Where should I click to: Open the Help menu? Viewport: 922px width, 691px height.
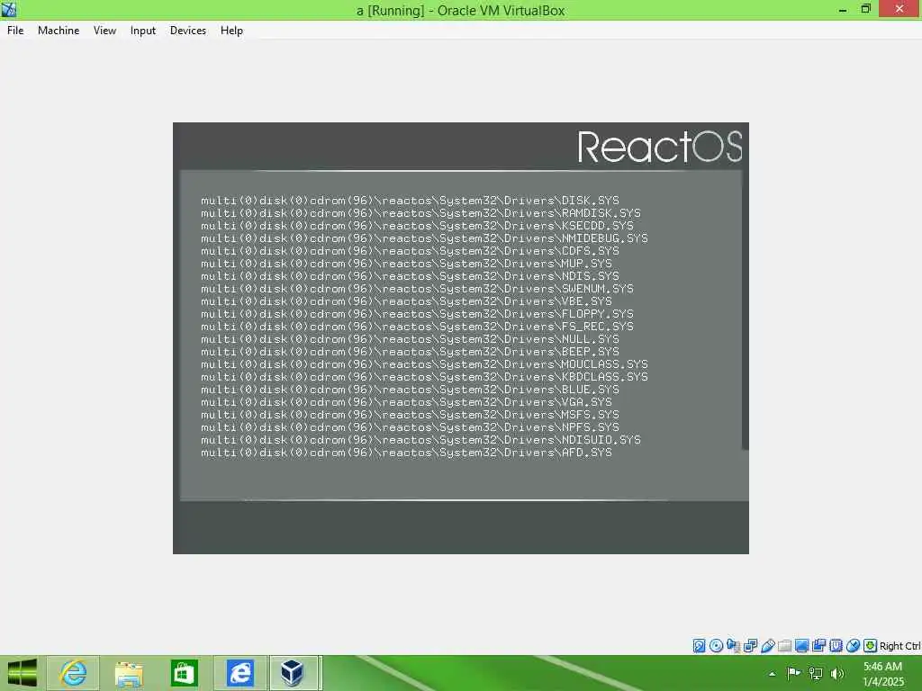(231, 31)
